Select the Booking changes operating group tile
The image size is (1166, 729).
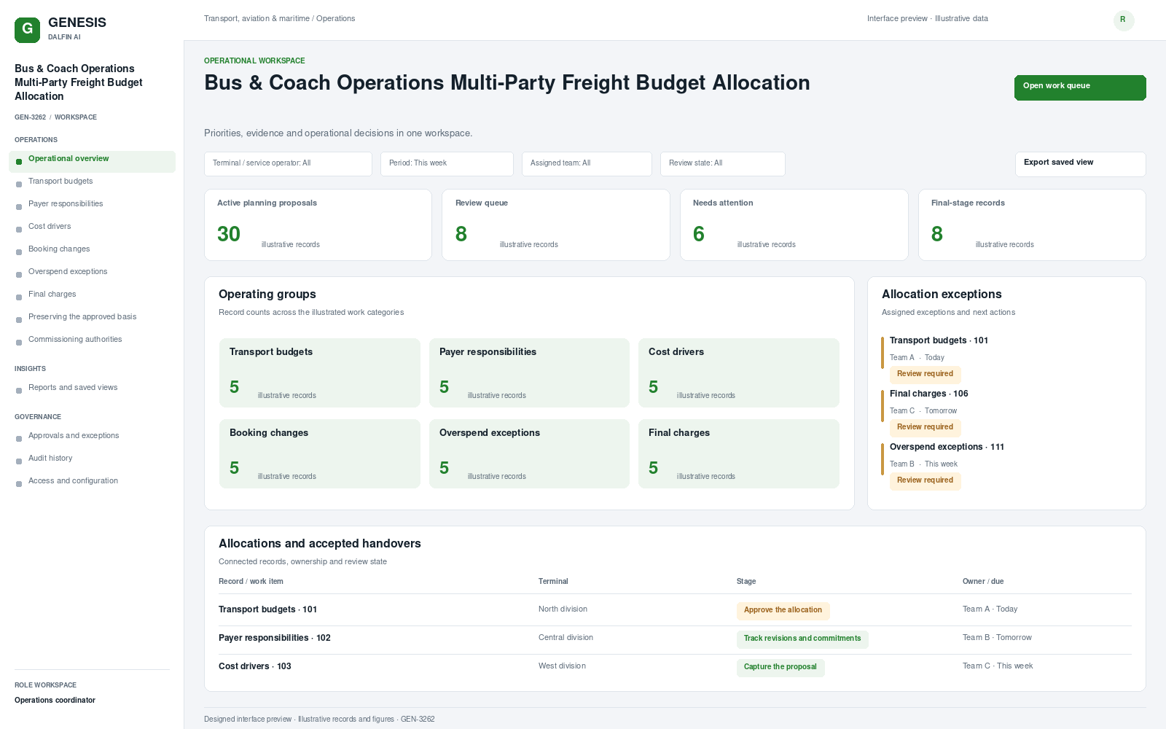319,453
